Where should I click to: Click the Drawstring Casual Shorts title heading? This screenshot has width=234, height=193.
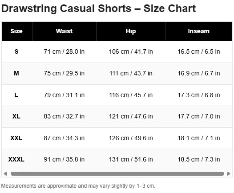[x=98, y=8]
